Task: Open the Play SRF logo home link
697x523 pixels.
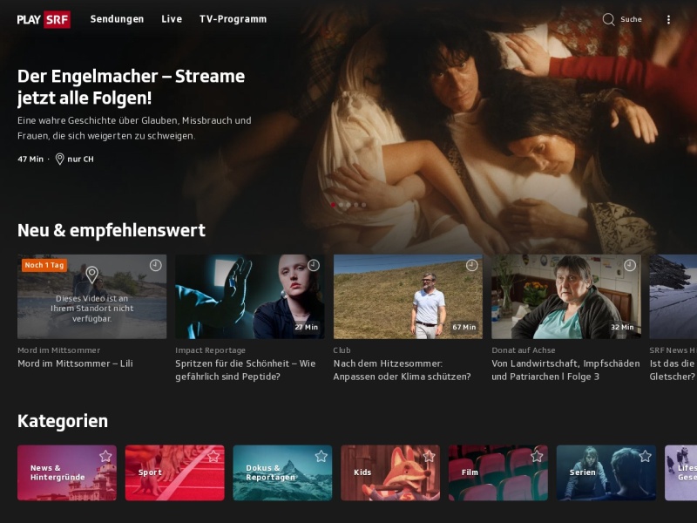Action: (44, 19)
